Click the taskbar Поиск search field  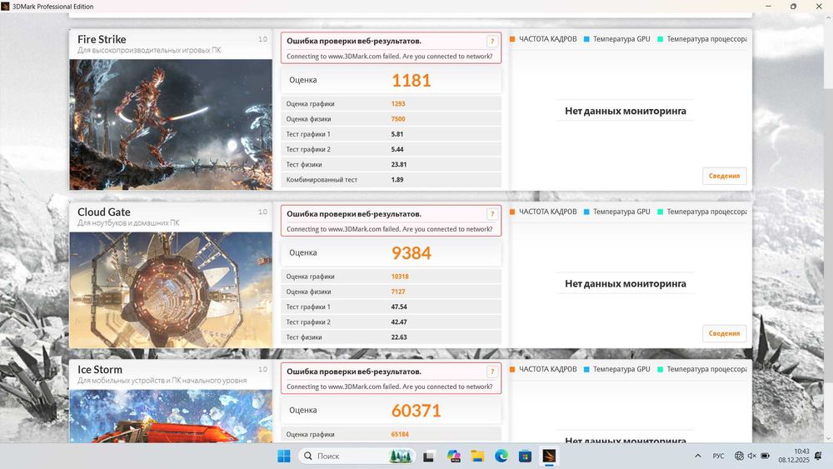[357, 456]
